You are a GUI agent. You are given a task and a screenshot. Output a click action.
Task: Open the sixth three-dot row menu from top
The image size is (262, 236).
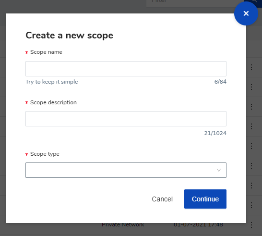(x=251, y=166)
